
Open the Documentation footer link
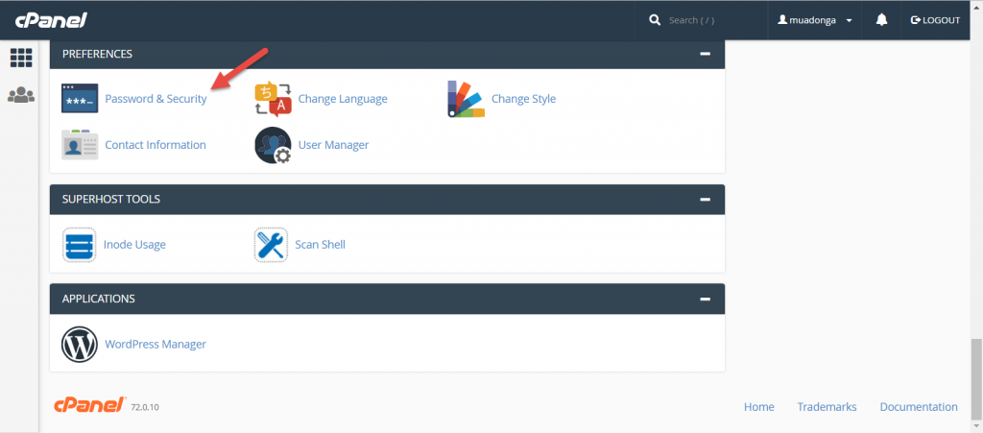(918, 407)
